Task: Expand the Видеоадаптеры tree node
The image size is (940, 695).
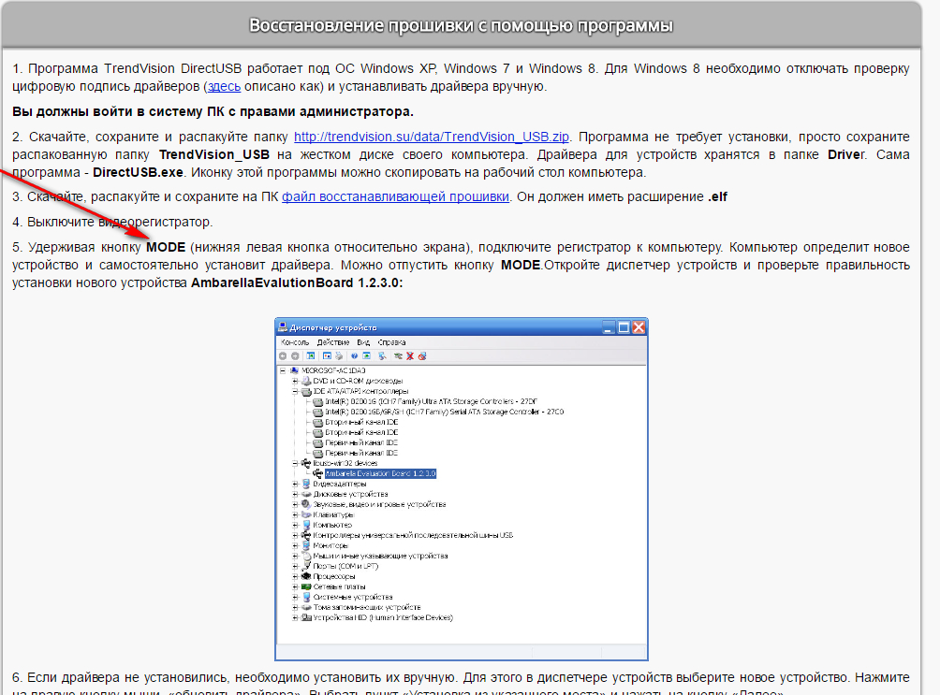Action: [295, 484]
